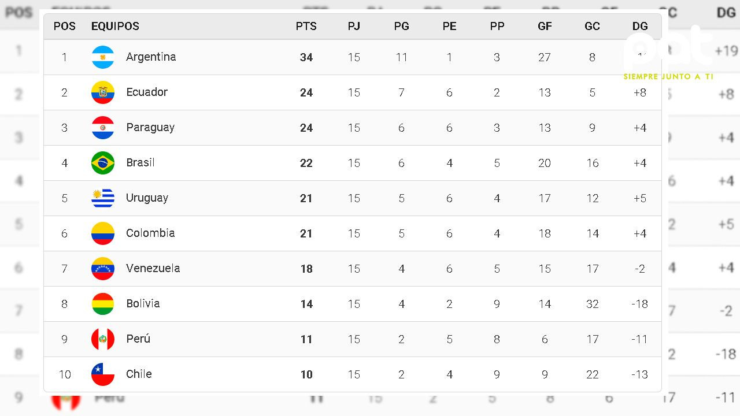Click the Perú flag icon

(x=103, y=339)
